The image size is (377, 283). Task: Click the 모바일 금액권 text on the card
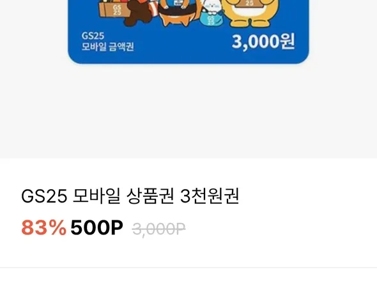[108, 47]
